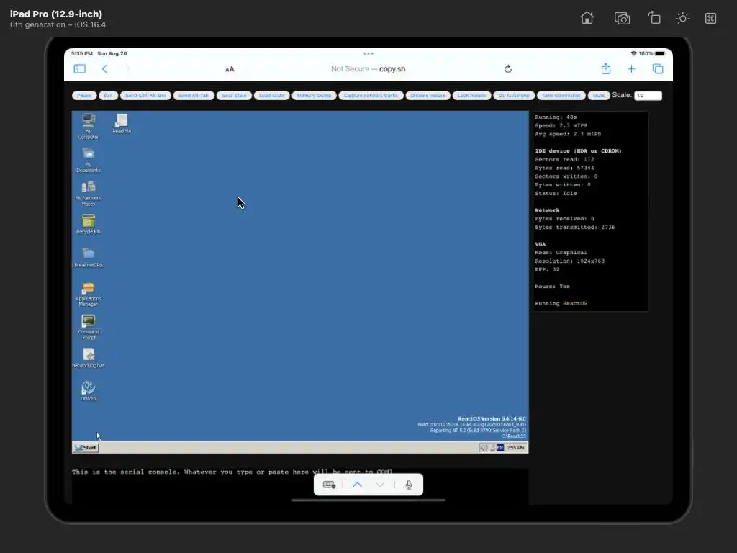Open the Safari share sheet
The width and height of the screenshot is (737, 553).
606,68
